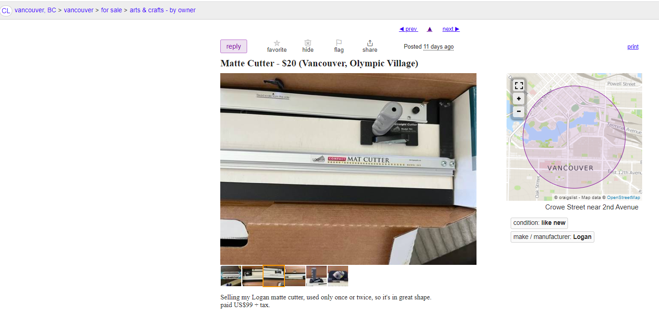Flag the posting with the flag icon
This screenshot has width=659, height=318.
tap(339, 43)
